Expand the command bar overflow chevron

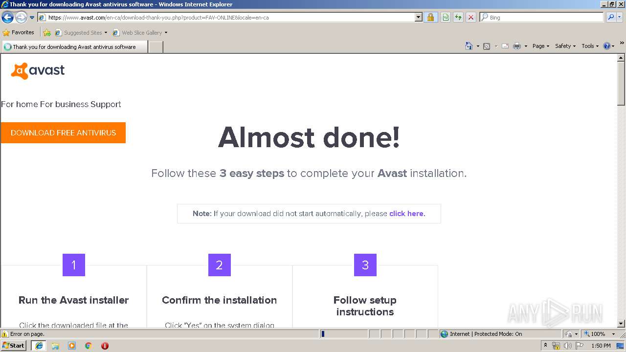coord(622,44)
